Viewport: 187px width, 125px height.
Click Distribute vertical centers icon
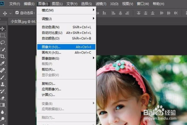(x=146, y=13)
